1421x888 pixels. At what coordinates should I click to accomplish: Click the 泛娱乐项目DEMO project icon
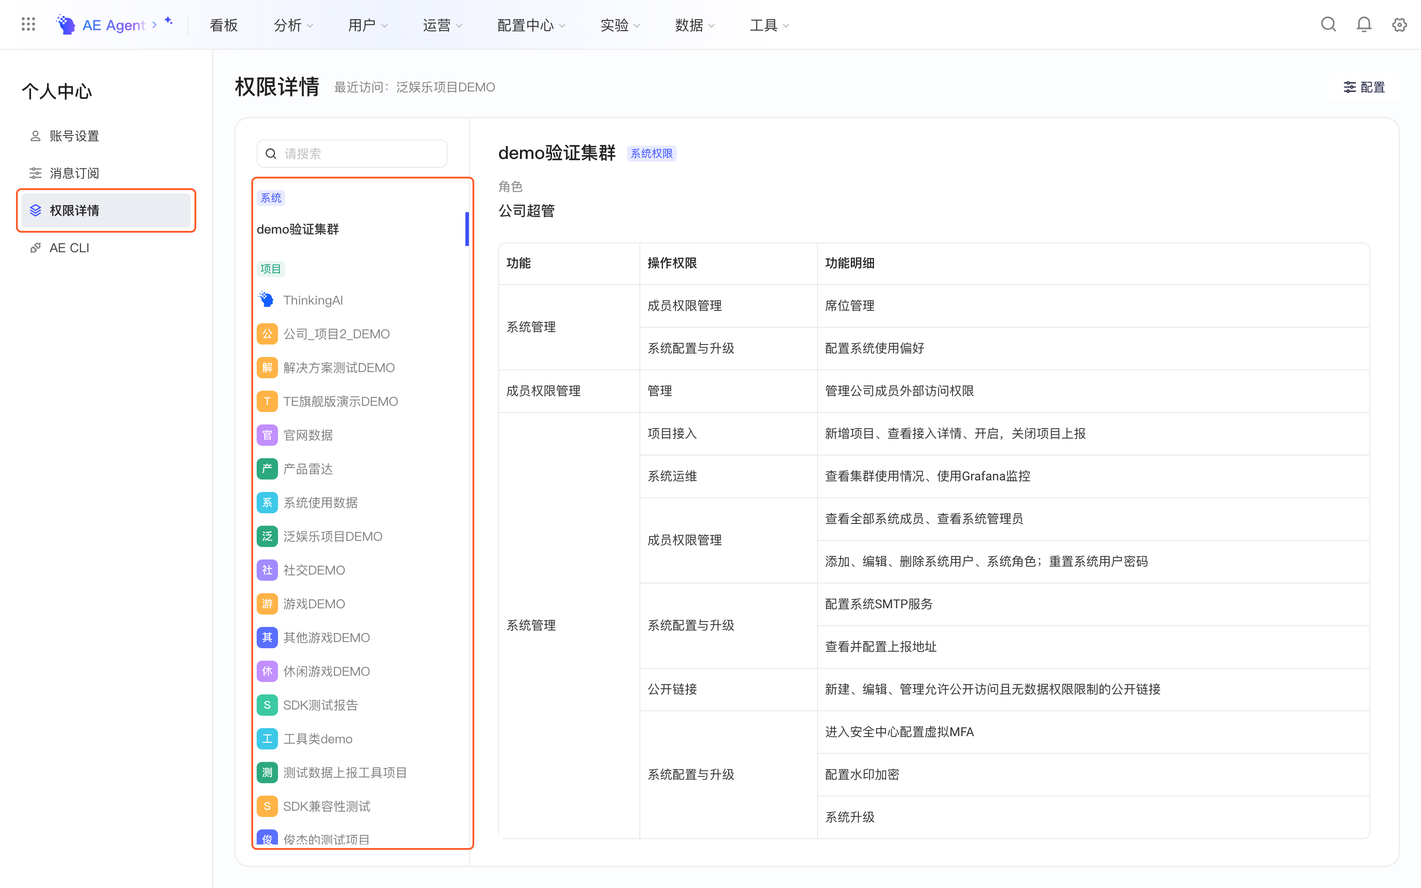pyautogui.click(x=267, y=536)
